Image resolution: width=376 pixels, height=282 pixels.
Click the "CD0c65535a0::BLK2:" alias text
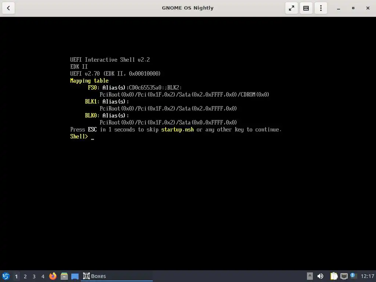[155, 88]
